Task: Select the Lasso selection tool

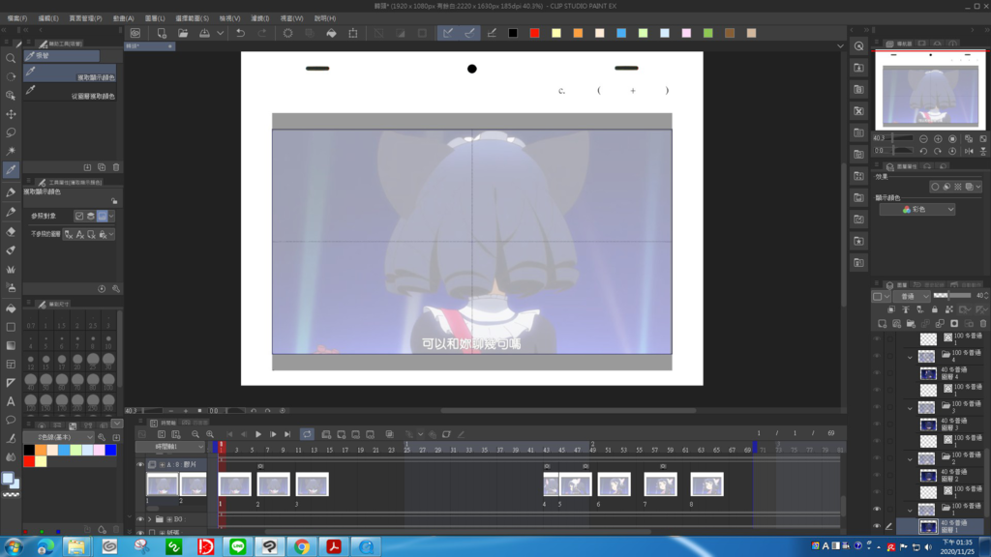Action: (x=11, y=132)
